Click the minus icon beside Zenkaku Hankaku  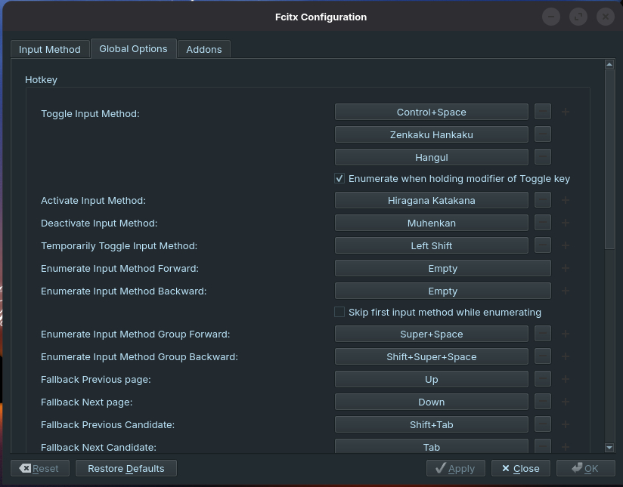click(x=543, y=135)
